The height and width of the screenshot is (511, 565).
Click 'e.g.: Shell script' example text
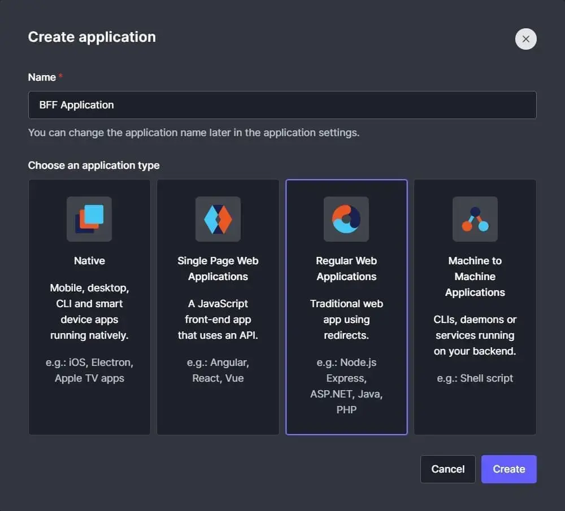[x=475, y=378]
